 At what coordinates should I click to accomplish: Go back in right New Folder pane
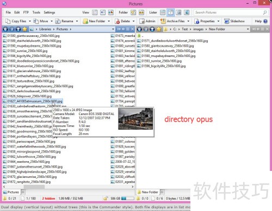pos(139,29)
